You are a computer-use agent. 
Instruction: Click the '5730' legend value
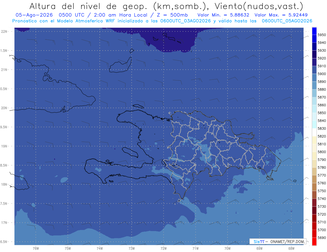click(322, 206)
